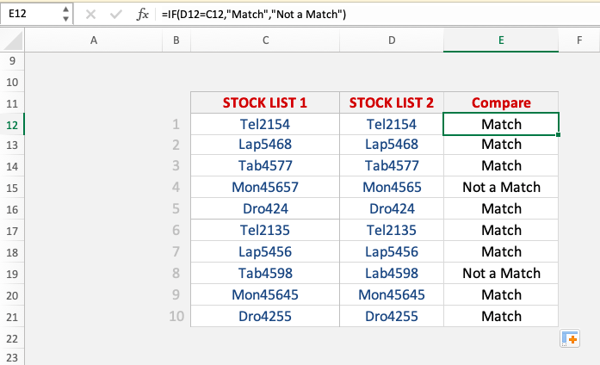Select cell containing Mon4565

[x=392, y=187]
